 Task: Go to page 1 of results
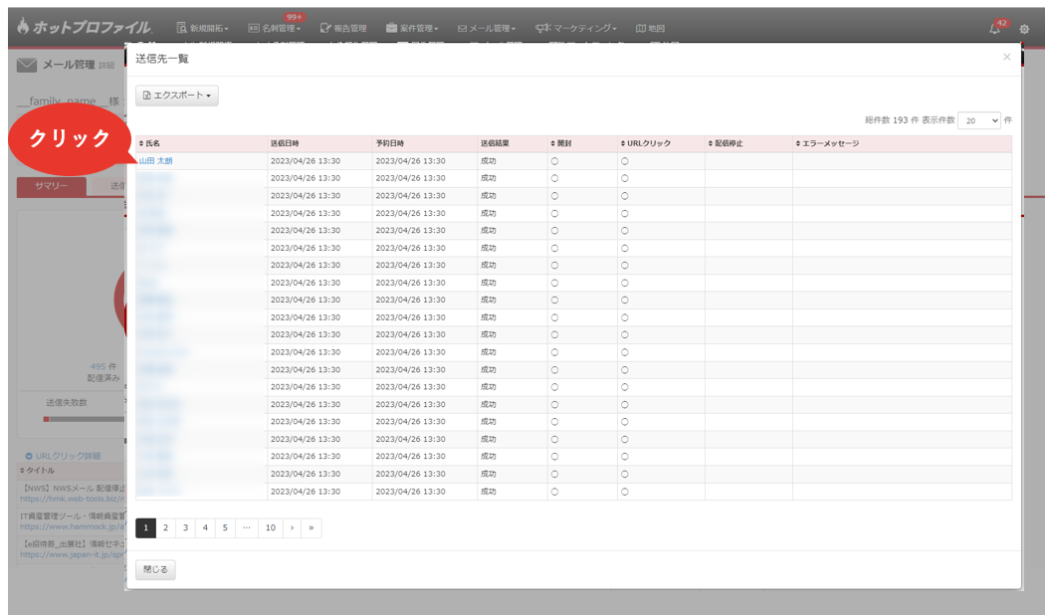[x=146, y=527]
